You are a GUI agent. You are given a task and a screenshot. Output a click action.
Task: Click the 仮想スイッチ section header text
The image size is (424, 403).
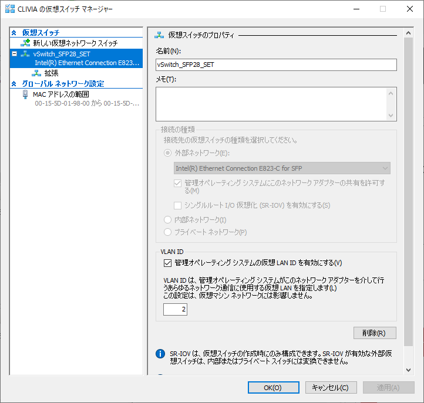41,33
